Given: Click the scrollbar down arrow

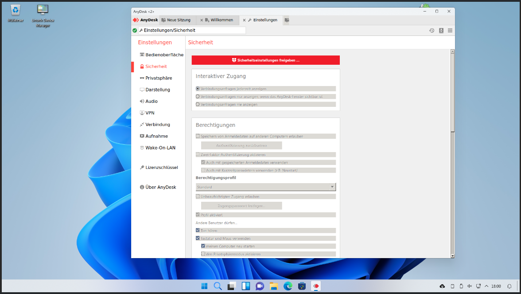Looking at the screenshot, I should point(452,256).
